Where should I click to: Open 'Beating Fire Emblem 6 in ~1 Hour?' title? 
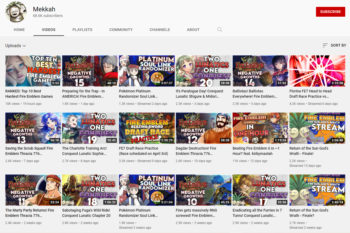coord(255,151)
